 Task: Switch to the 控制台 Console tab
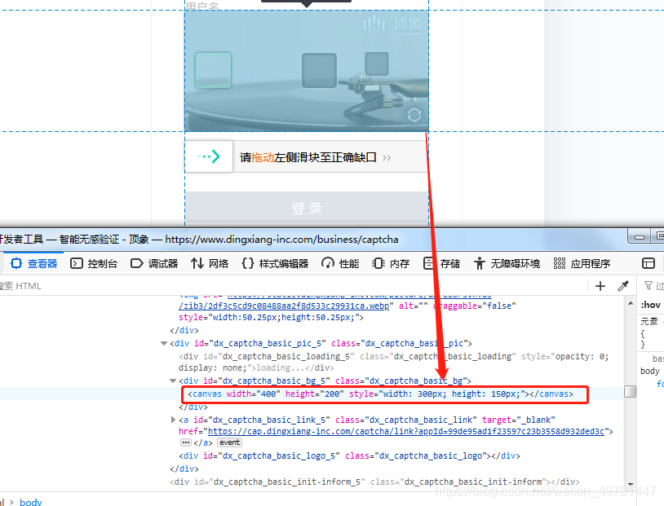(94, 263)
